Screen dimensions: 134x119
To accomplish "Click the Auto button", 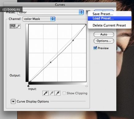I will point(104,35).
